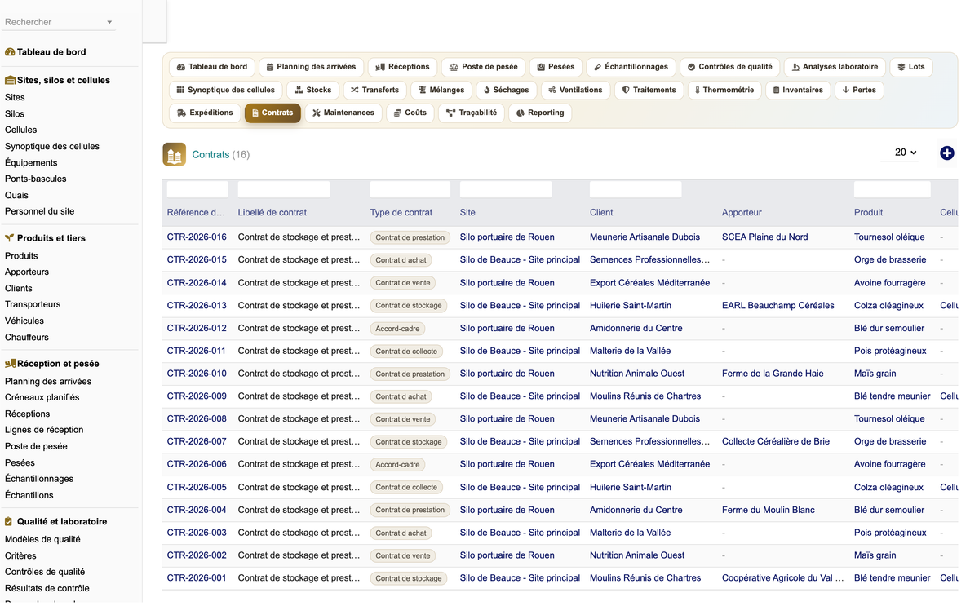Viewport: 979px width, 606px height.
Task: Open apporteur SCEA Plaine du Nord
Action: point(765,237)
